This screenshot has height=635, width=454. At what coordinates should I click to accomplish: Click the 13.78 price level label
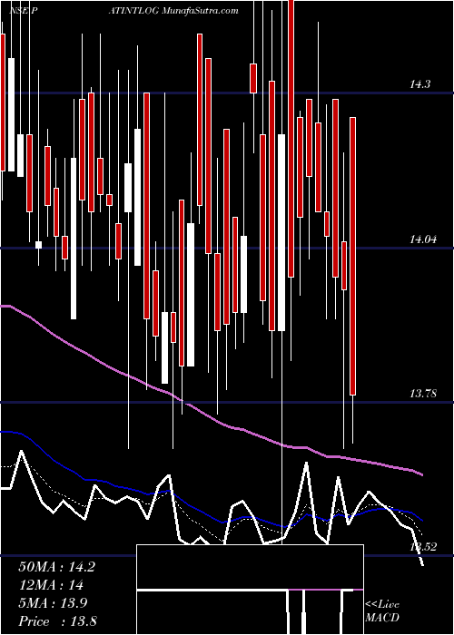pyautogui.click(x=423, y=393)
